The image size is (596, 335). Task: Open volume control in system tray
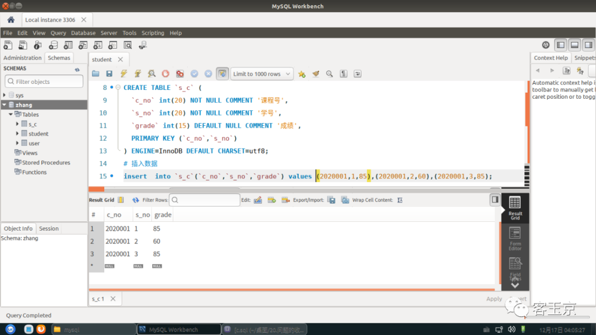tap(512, 329)
